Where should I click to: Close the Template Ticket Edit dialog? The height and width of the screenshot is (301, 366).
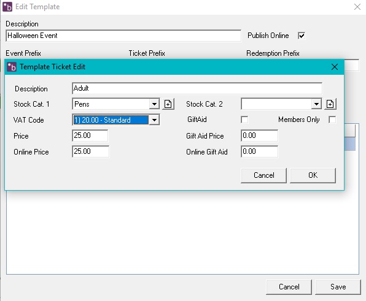(x=335, y=67)
